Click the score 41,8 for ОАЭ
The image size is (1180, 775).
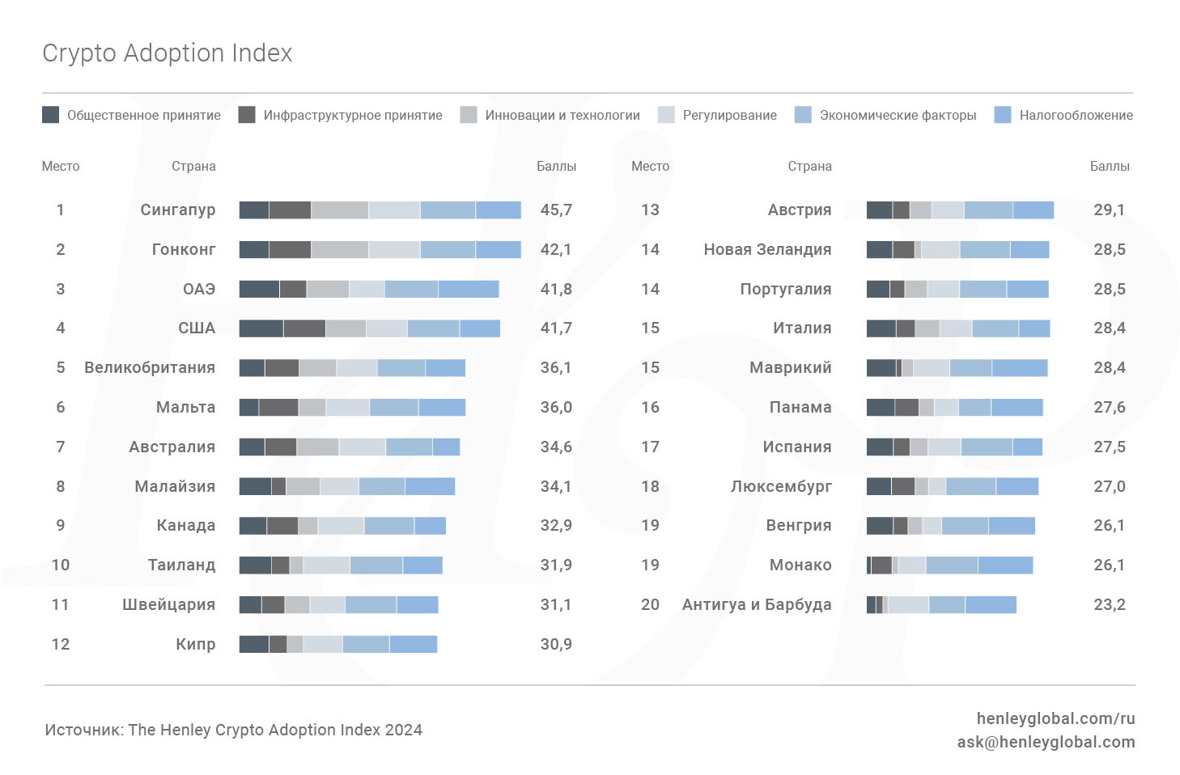pos(556,289)
